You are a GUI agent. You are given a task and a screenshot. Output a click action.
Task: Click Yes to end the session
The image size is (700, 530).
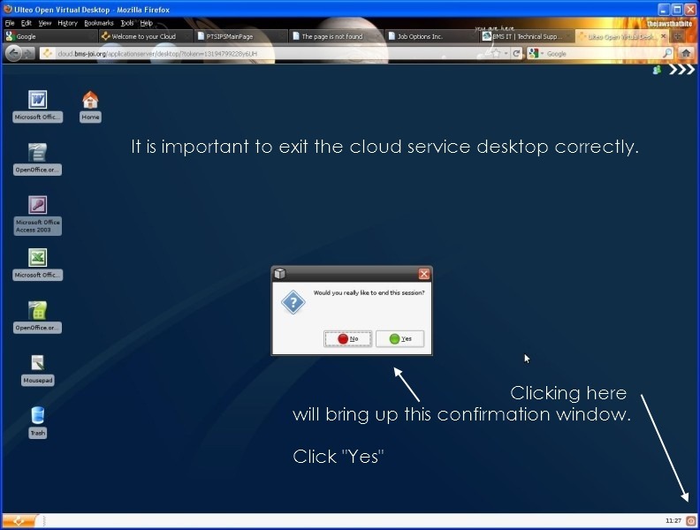point(400,338)
